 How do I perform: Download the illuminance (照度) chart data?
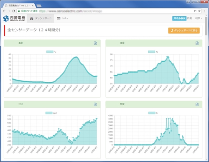[x=197, y=104]
